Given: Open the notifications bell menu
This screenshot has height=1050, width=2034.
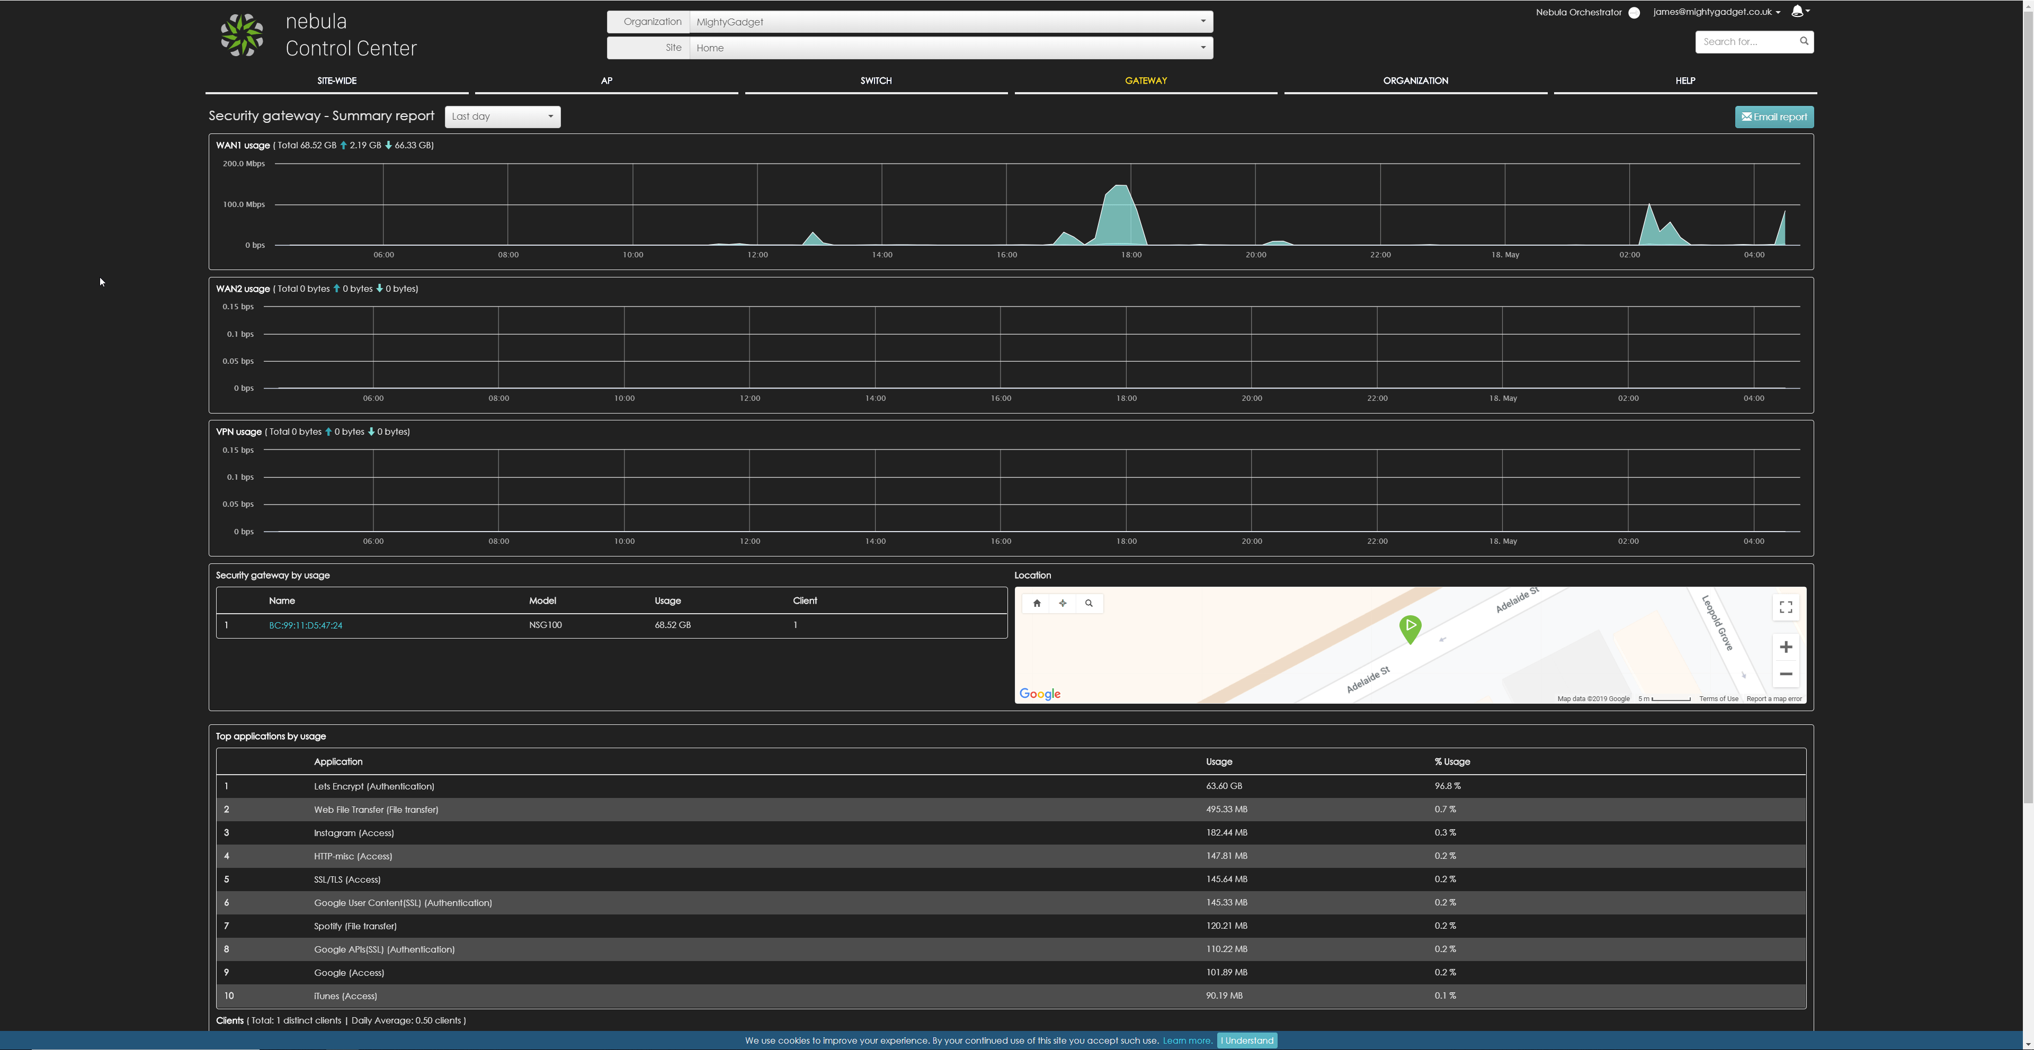Looking at the screenshot, I should point(1799,11).
